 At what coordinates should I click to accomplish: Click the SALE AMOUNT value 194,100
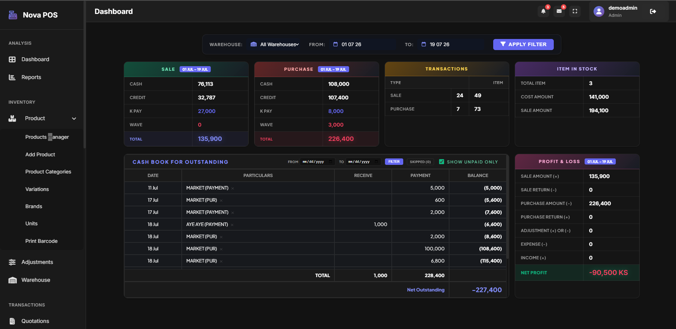(599, 111)
